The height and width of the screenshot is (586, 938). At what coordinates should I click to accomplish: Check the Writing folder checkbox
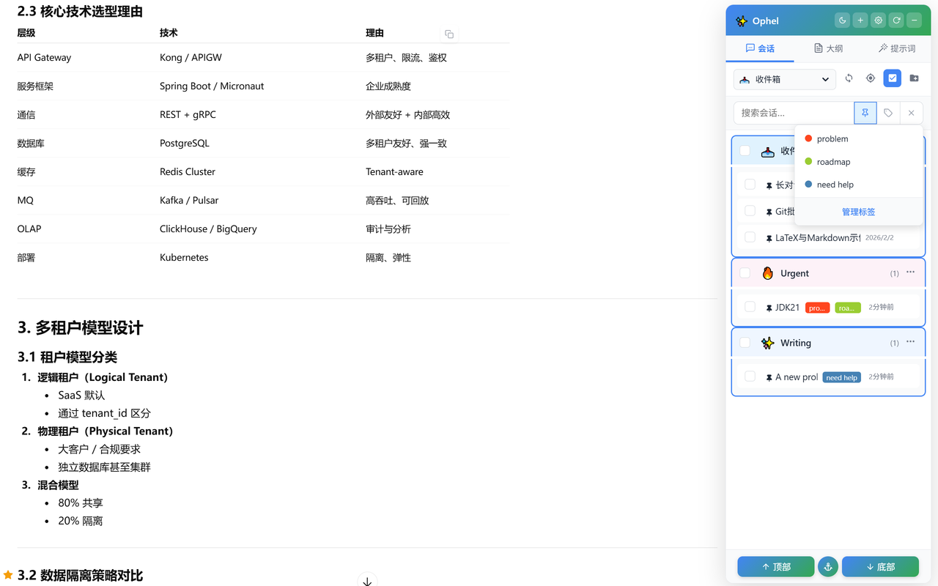(x=745, y=343)
